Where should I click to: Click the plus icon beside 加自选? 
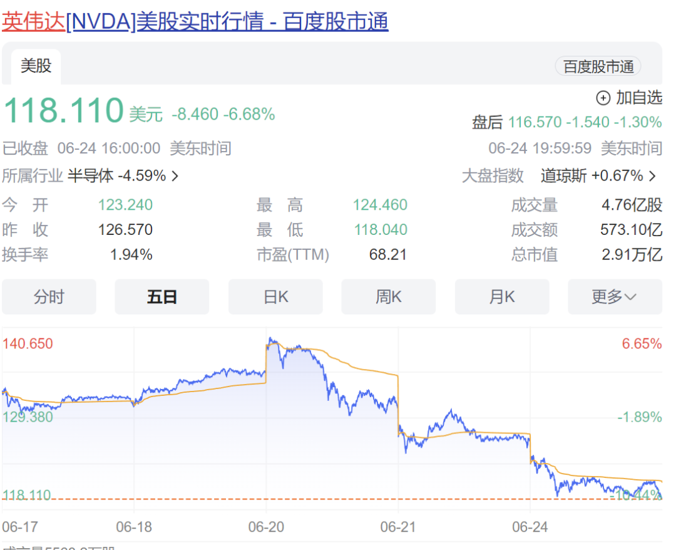coord(603,98)
